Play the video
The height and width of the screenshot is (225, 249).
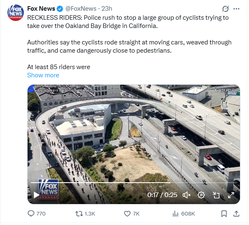point(36,195)
